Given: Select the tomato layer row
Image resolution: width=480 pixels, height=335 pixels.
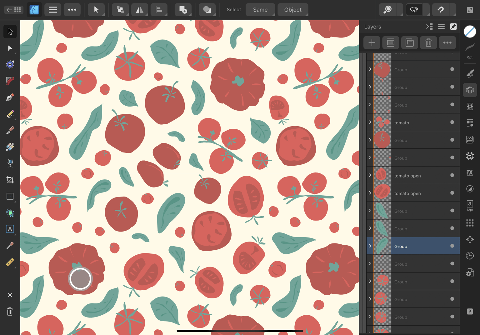Looking at the screenshot, I should click(413, 122).
